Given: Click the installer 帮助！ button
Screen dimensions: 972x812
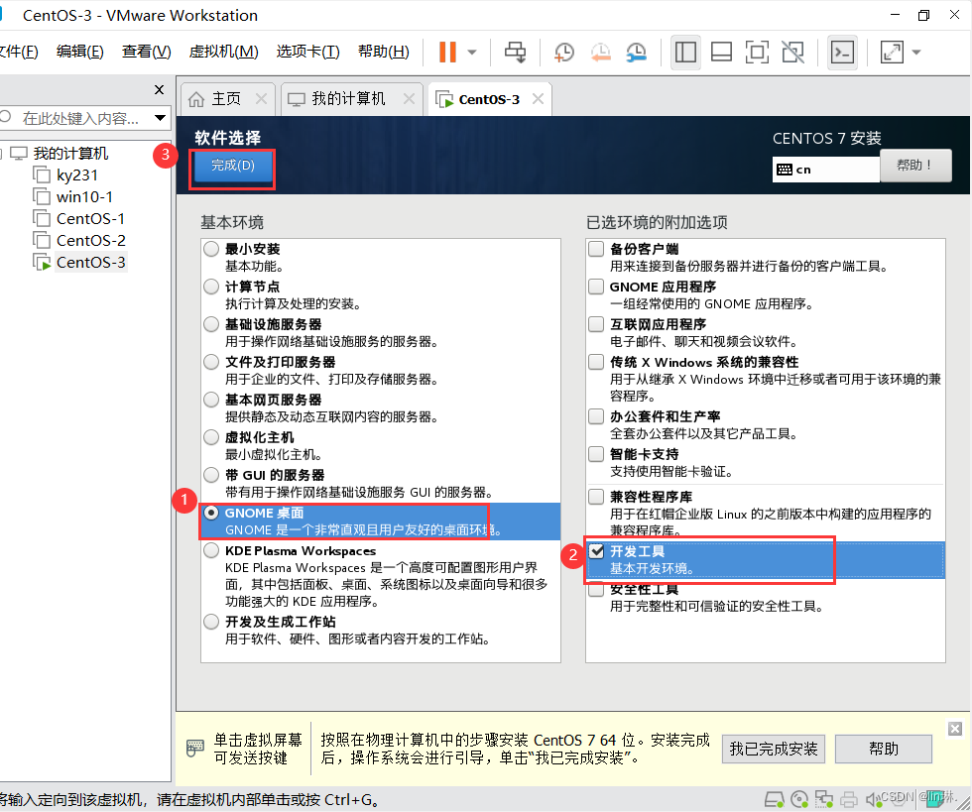Looking at the screenshot, I should [914, 165].
